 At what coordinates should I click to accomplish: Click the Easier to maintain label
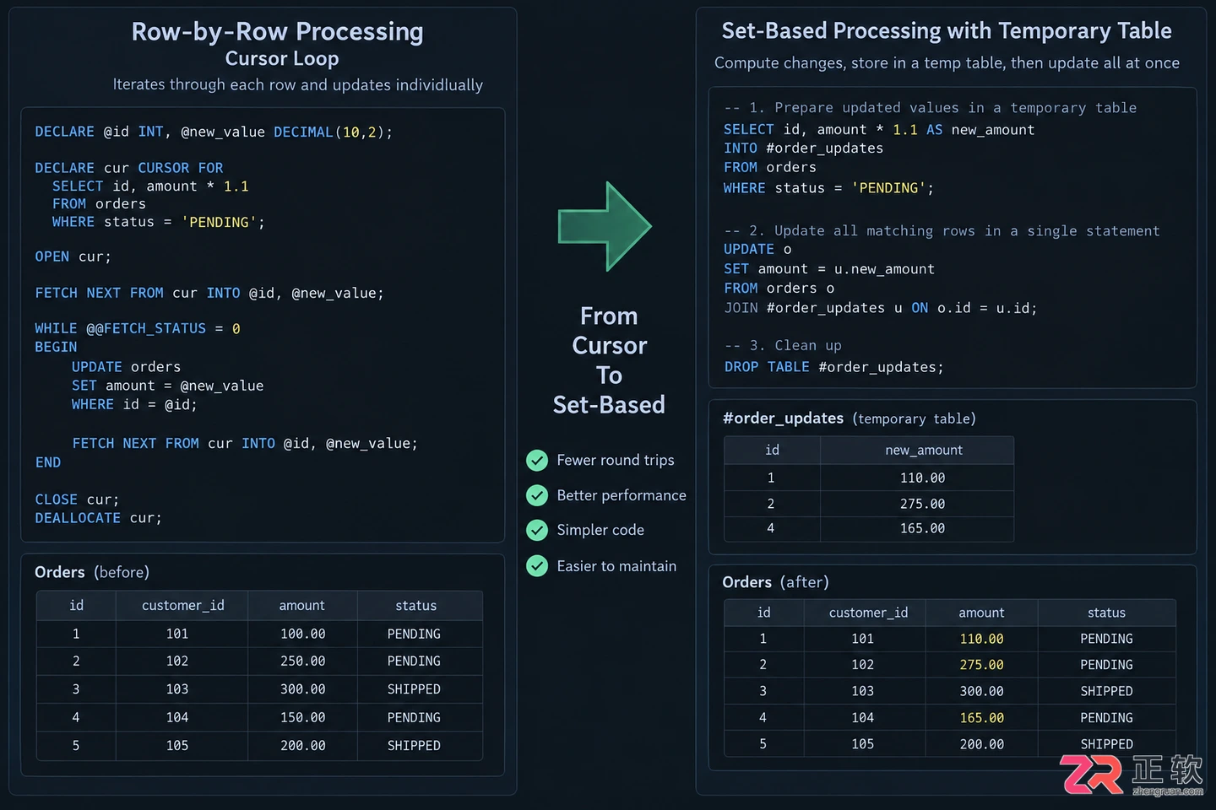616,566
